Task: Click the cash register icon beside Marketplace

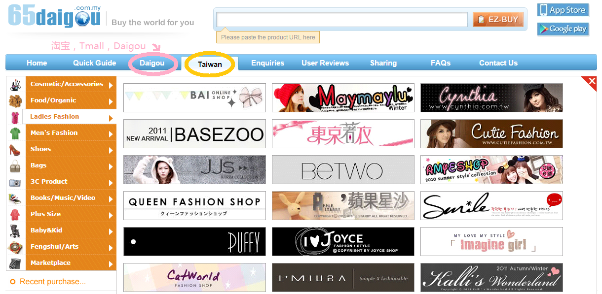Action: (15, 263)
